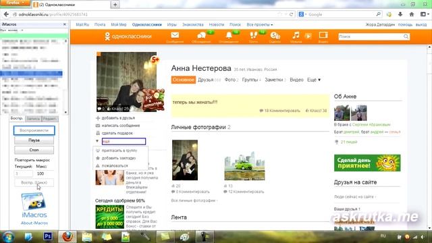The image size is (432, 243).
Task: Open a new browser tab with the plus button
Action: tap(115, 5)
